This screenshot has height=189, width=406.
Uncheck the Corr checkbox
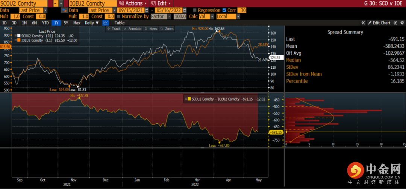pos(224,11)
